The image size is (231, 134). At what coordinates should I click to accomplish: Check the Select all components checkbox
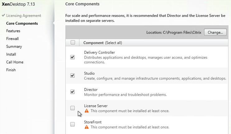(73, 43)
